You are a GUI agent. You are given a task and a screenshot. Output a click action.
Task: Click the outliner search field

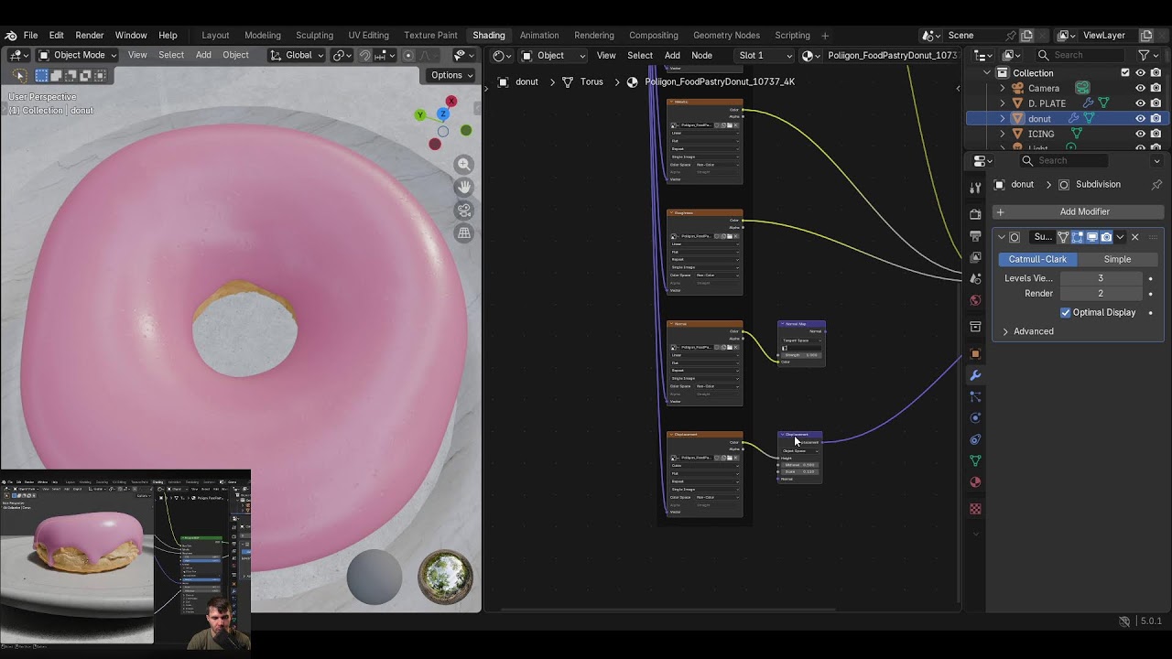tap(1080, 55)
